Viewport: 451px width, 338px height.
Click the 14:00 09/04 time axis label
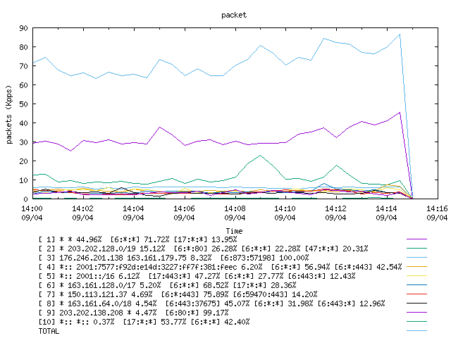coord(32,213)
